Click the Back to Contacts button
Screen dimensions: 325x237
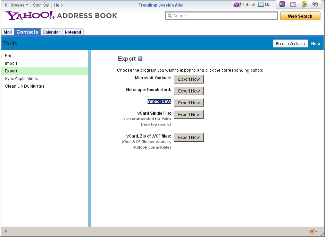click(290, 44)
